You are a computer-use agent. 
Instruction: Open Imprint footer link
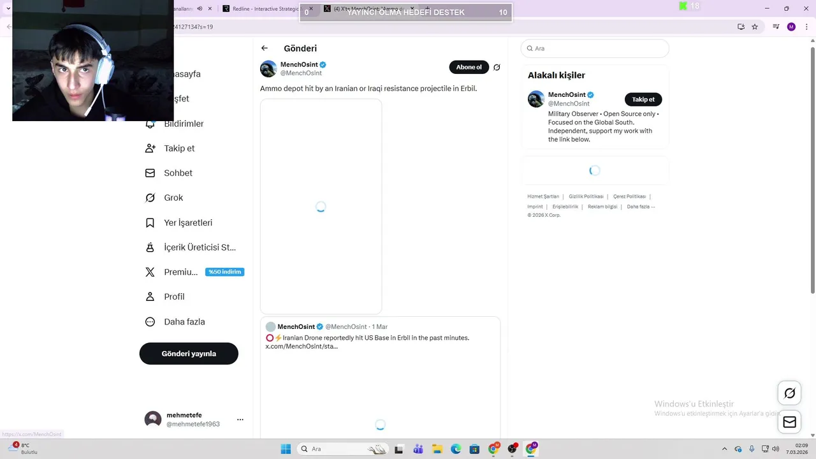coord(535,207)
